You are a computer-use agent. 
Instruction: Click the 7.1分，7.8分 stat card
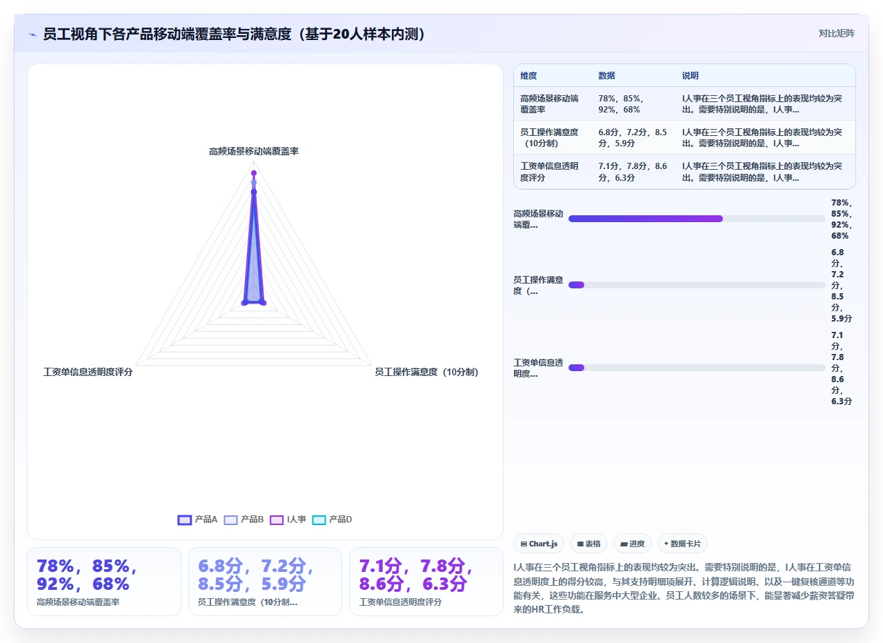coord(426,581)
